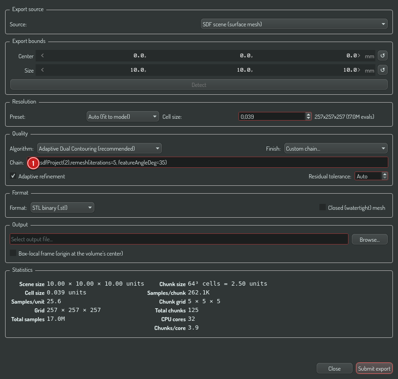Increase Center value with right arrow
This screenshot has height=379, width=398.
[x=359, y=55]
